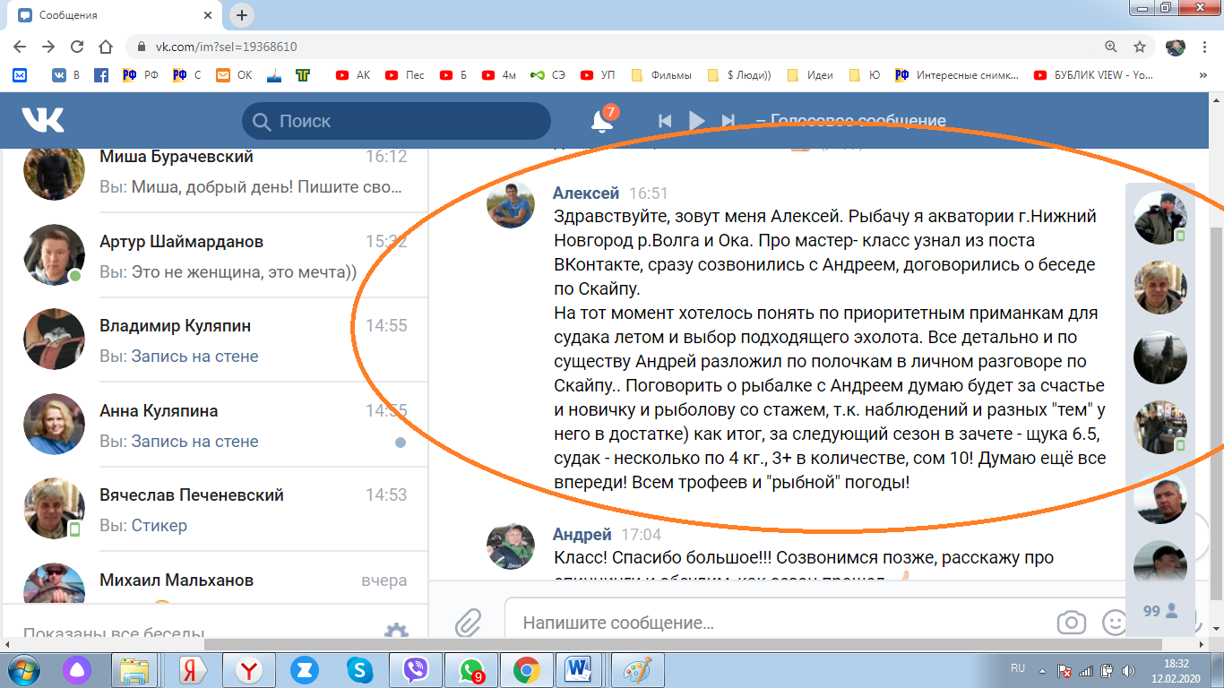
Task: Go to browser home page
Action: tap(106, 47)
